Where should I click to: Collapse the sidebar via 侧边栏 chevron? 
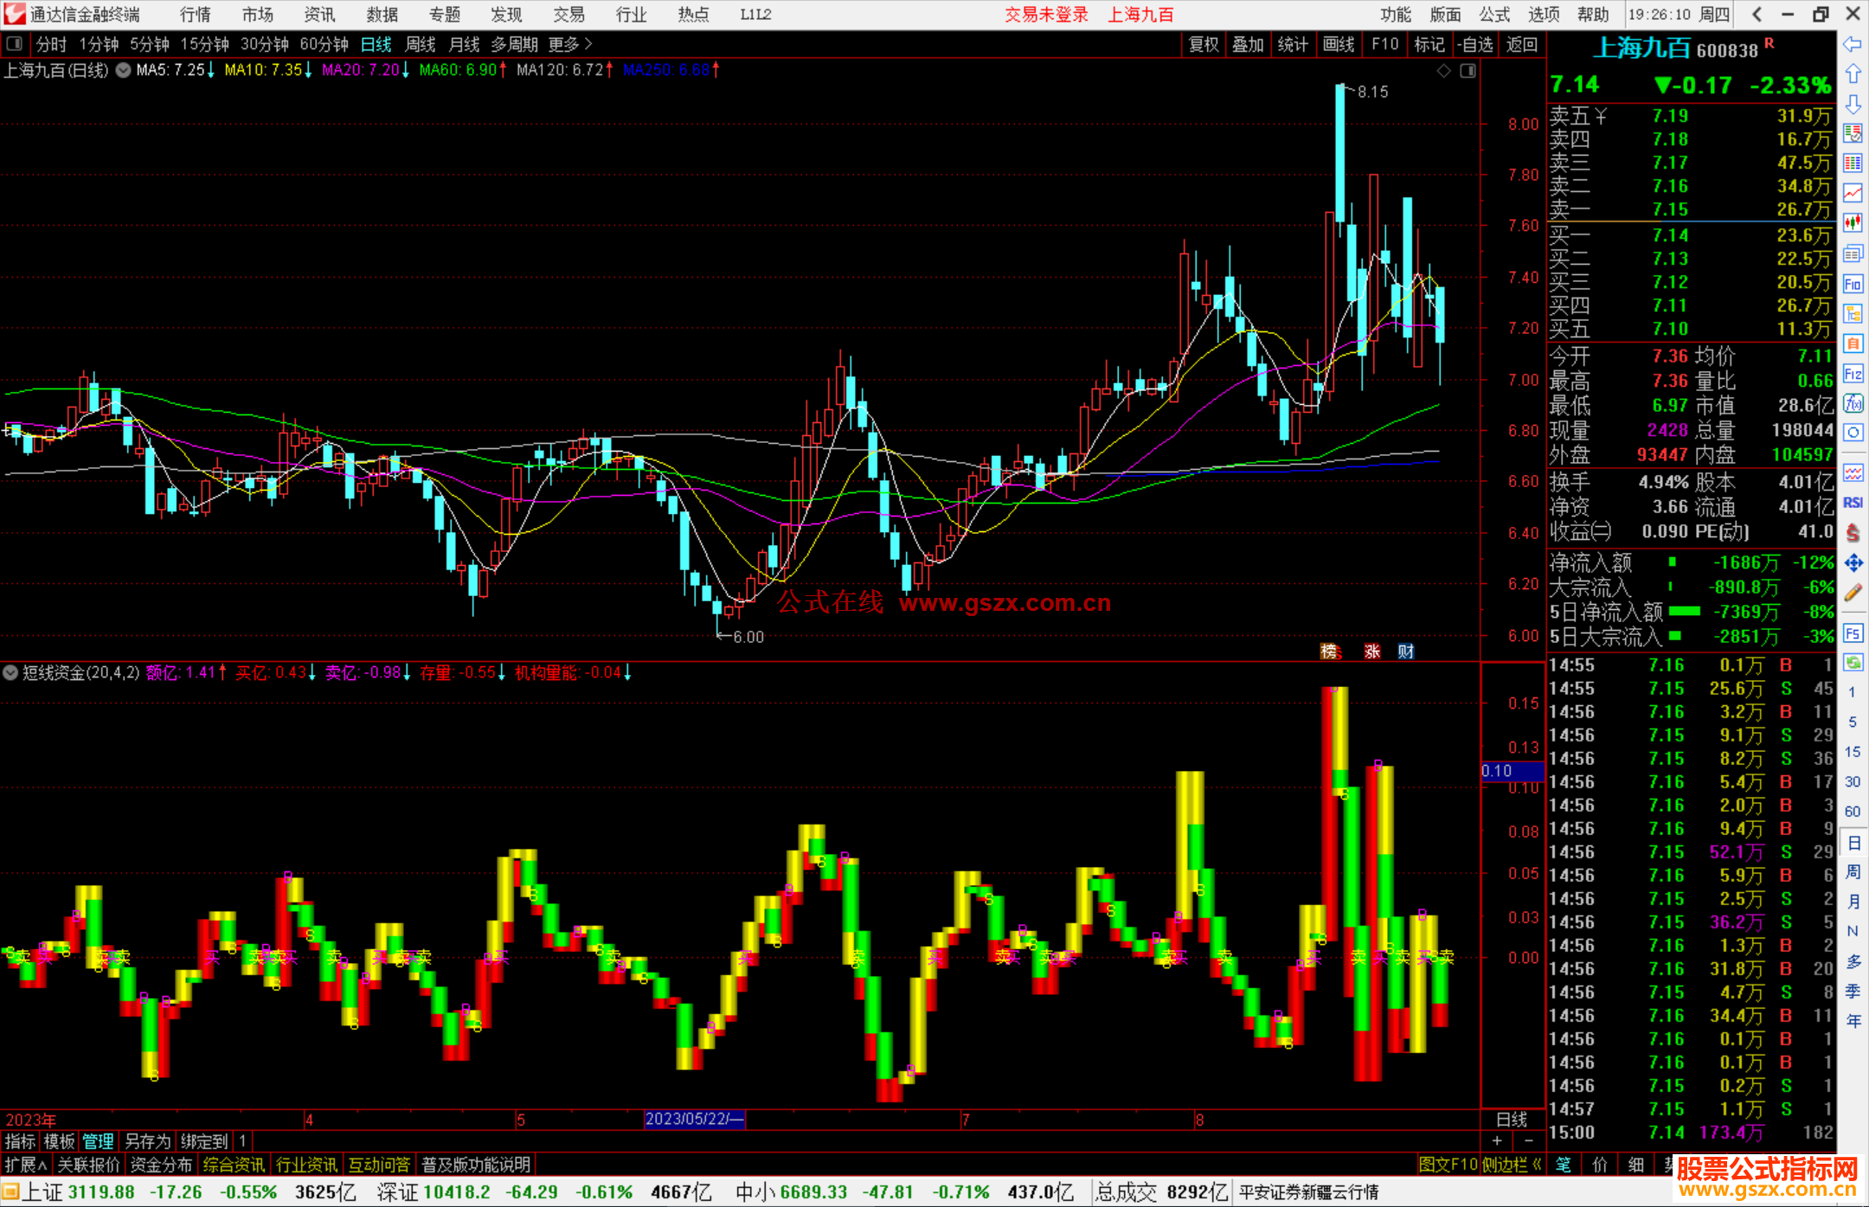1538,1165
